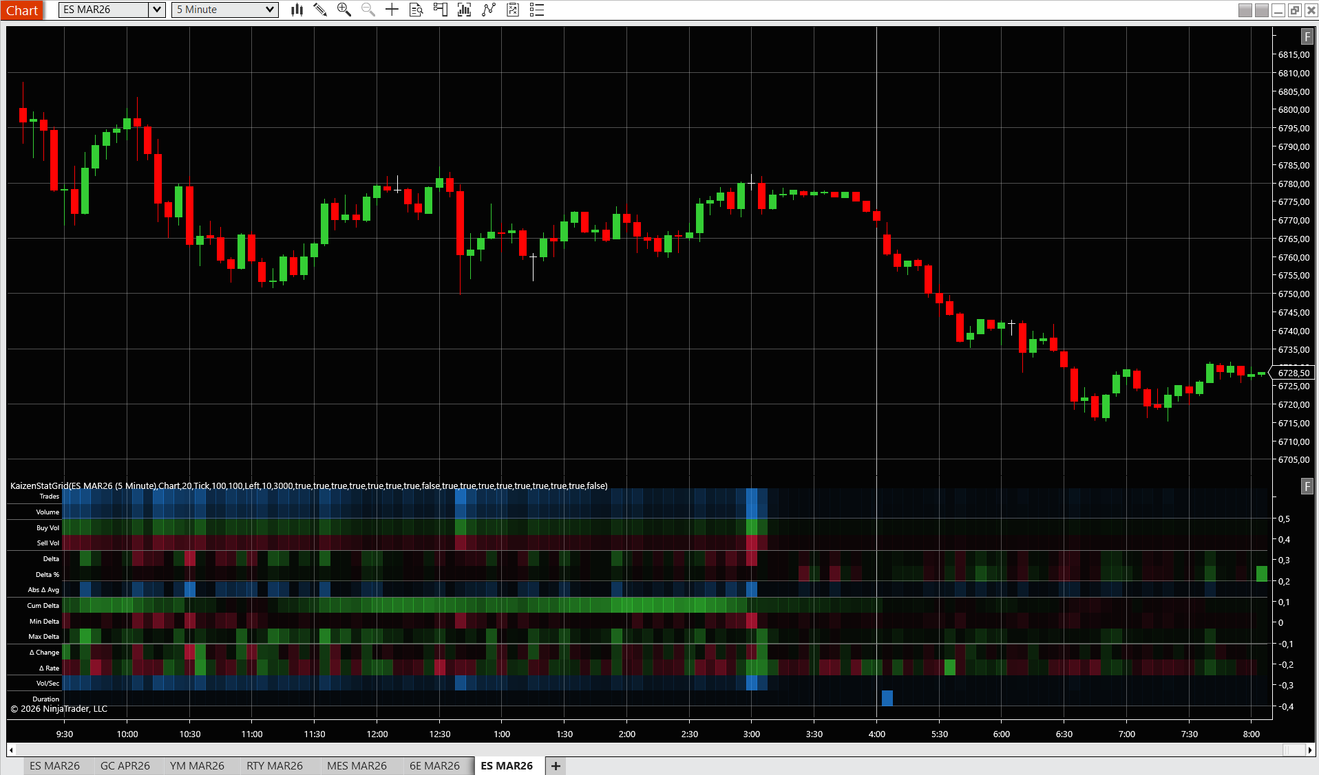Switch to the 6E MAR26 tab
This screenshot has width=1319, height=775.
pyautogui.click(x=435, y=765)
